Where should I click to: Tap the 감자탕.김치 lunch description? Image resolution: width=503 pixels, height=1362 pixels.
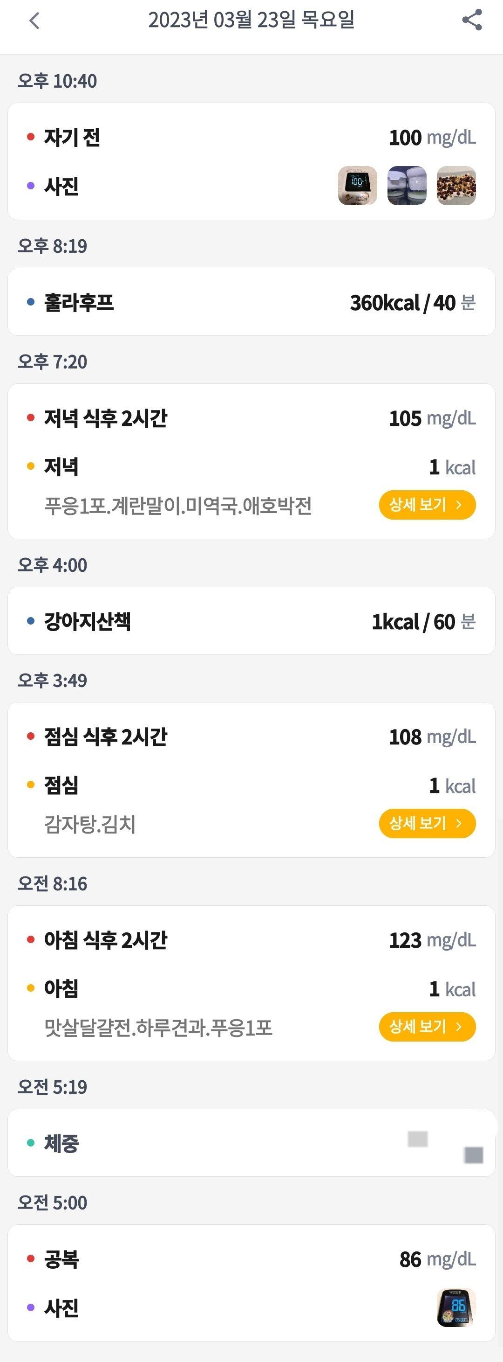click(x=90, y=824)
